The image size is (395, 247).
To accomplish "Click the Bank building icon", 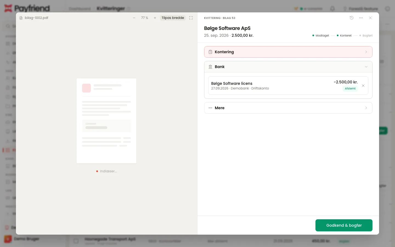I will pos(210,67).
